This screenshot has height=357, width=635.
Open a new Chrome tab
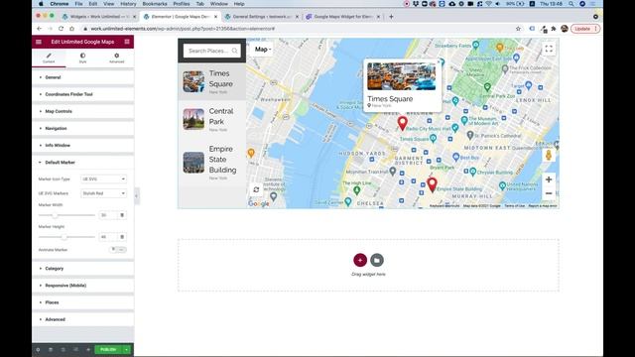coord(391,17)
